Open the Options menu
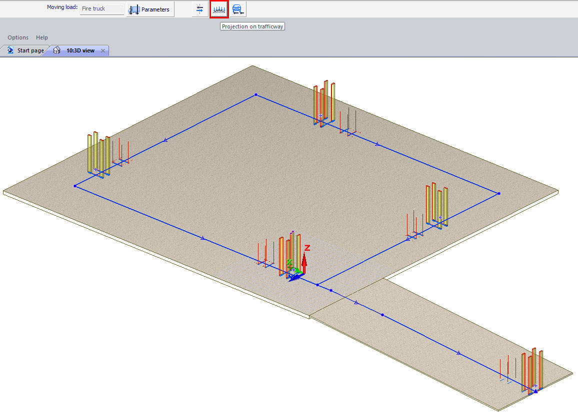 pyautogui.click(x=18, y=37)
